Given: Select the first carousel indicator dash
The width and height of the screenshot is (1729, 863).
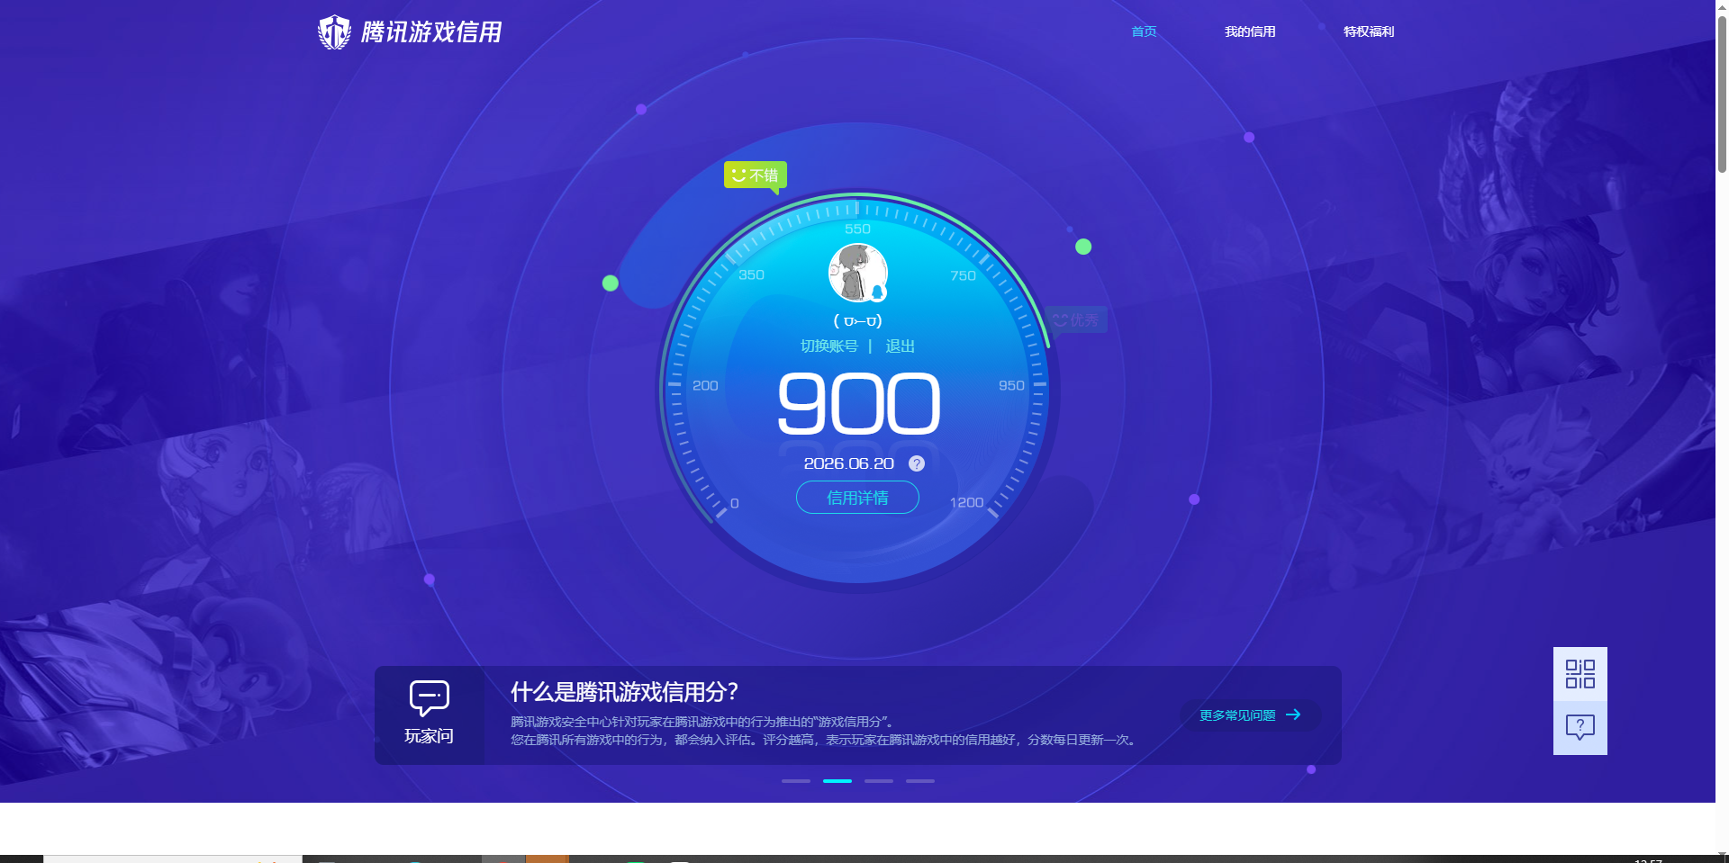Looking at the screenshot, I should point(796,781).
